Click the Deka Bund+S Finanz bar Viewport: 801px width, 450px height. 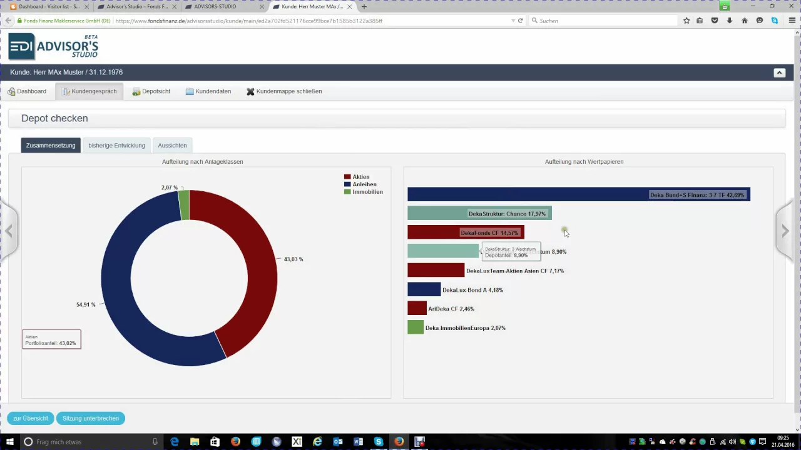[x=579, y=195]
